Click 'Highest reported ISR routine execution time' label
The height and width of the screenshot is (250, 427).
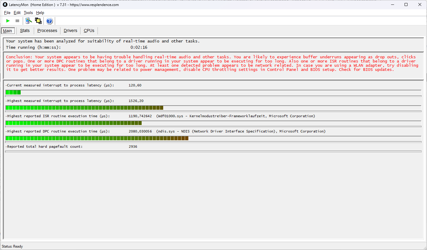(58, 116)
